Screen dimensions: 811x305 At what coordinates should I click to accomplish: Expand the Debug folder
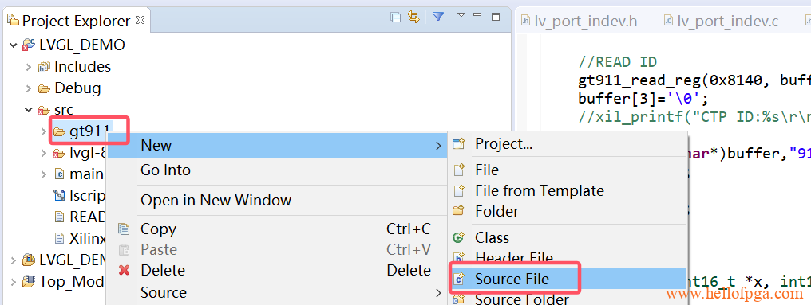(29, 88)
